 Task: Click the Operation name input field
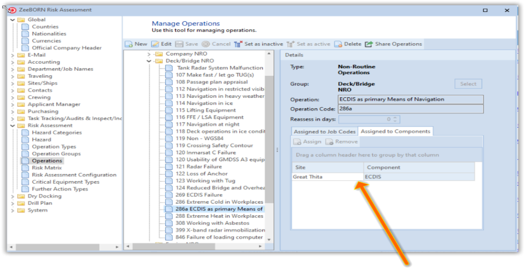pos(411,99)
